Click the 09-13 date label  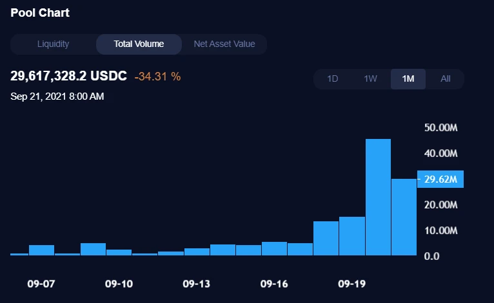[197, 284]
